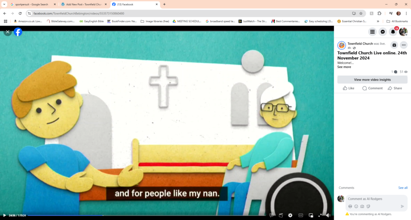
Task: Click the Facebook logo icon
Action: point(18,32)
